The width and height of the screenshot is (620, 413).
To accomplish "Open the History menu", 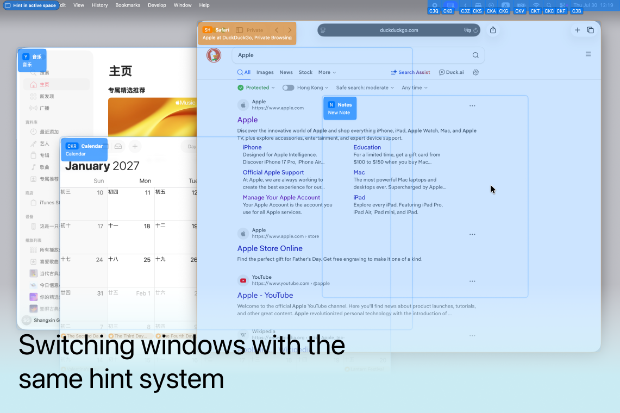I will coord(99,5).
